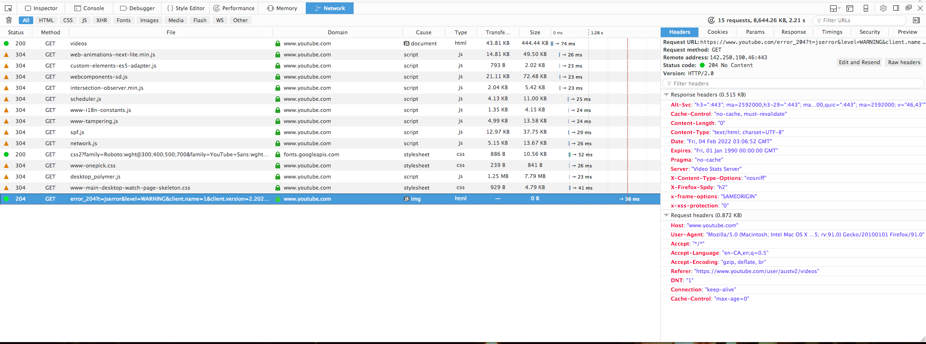
Task: Collapse the Response headers section
Action: click(667, 95)
